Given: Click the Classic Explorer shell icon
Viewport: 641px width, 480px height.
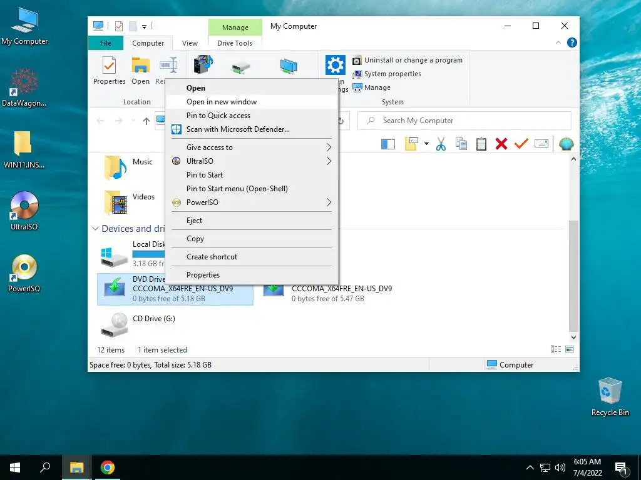Looking at the screenshot, I should click(x=566, y=144).
